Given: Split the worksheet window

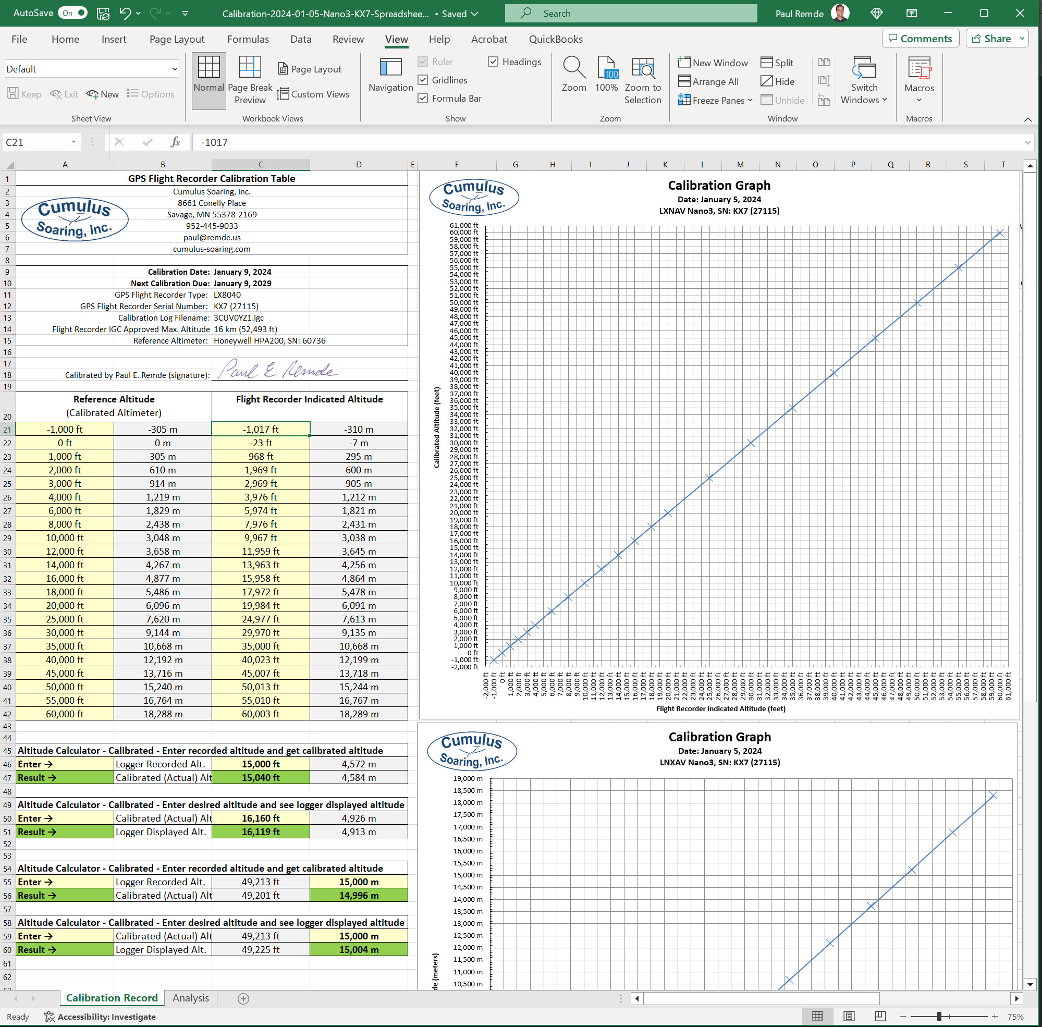Looking at the screenshot, I should coord(777,63).
